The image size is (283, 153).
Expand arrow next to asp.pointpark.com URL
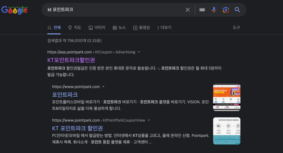coord(139,52)
